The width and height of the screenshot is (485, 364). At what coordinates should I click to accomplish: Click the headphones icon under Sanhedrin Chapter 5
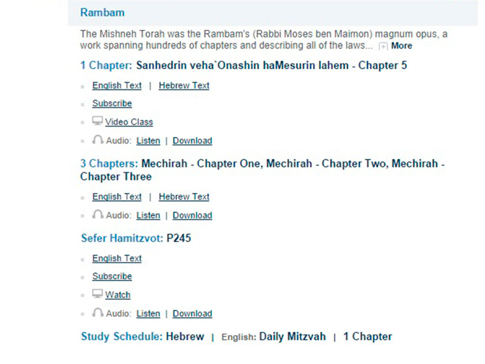point(98,140)
